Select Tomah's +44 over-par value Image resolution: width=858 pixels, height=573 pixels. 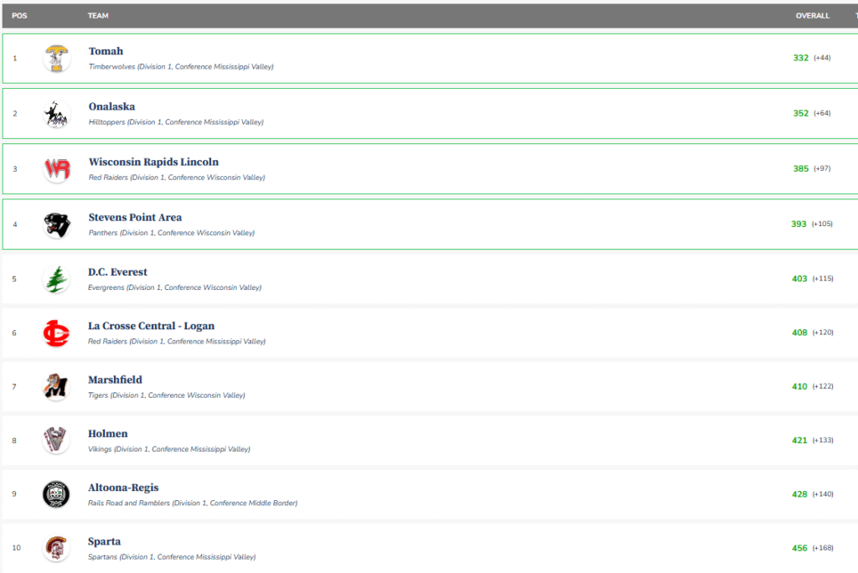[822, 58]
